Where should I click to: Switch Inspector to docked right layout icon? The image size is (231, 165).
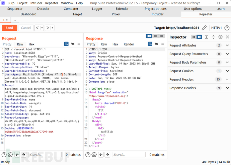(199, 37)
